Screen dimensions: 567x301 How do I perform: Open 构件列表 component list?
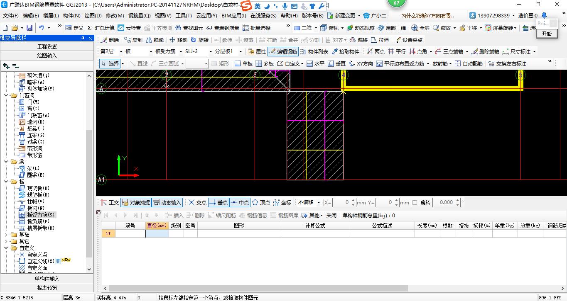tap(314, 51)
